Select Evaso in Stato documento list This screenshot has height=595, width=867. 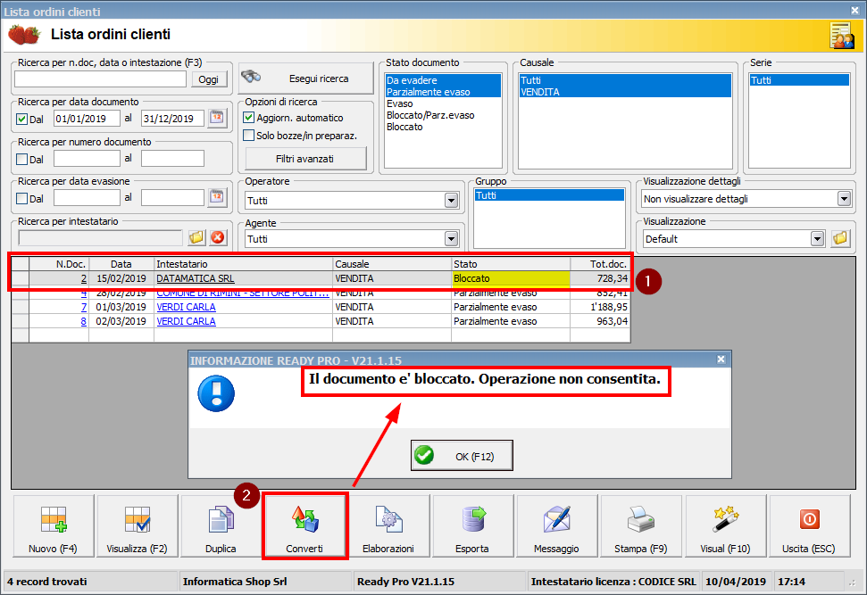tap(399, 103)
